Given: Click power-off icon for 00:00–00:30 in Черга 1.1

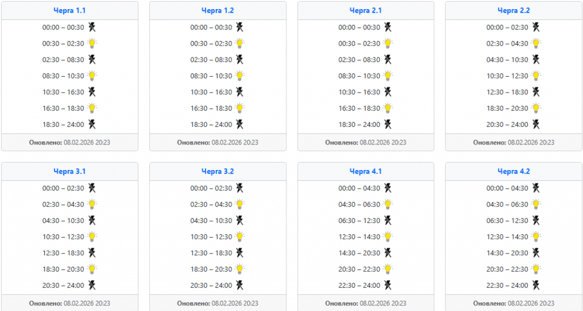Looking at the screenshot, I should pyautogui.click(x=92, y=27).
